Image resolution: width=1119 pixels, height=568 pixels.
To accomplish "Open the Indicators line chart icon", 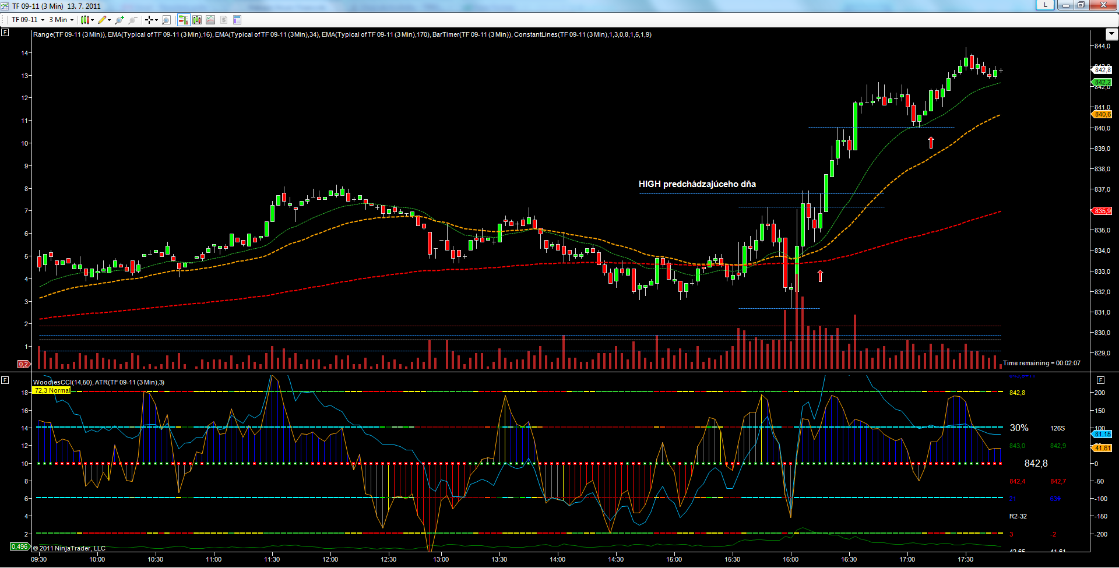I will pos(210,20).
